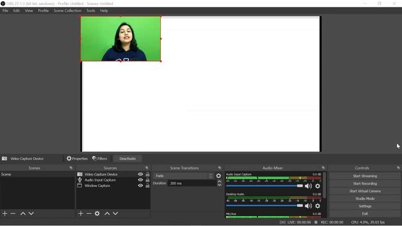Enable Studio Mode

(365, 198)
